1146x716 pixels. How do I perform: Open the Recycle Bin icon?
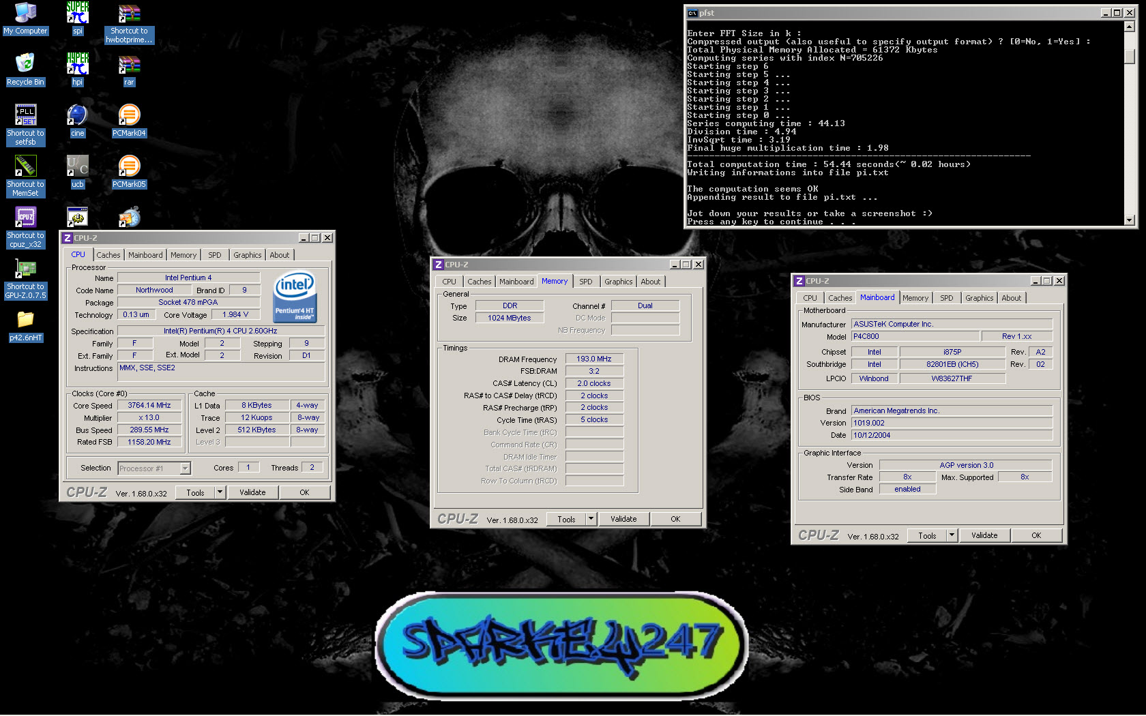click(x=25, y=69)
